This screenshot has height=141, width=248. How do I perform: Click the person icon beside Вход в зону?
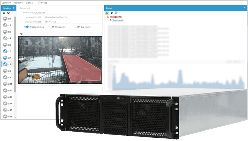click(111, 20)
